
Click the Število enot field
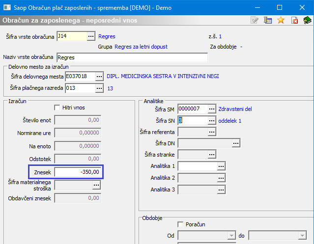[78, 120]
